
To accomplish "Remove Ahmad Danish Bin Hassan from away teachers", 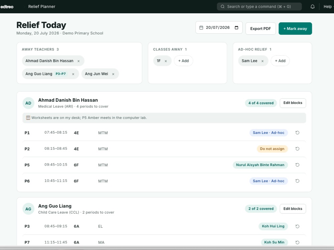I will pos(78,61).
